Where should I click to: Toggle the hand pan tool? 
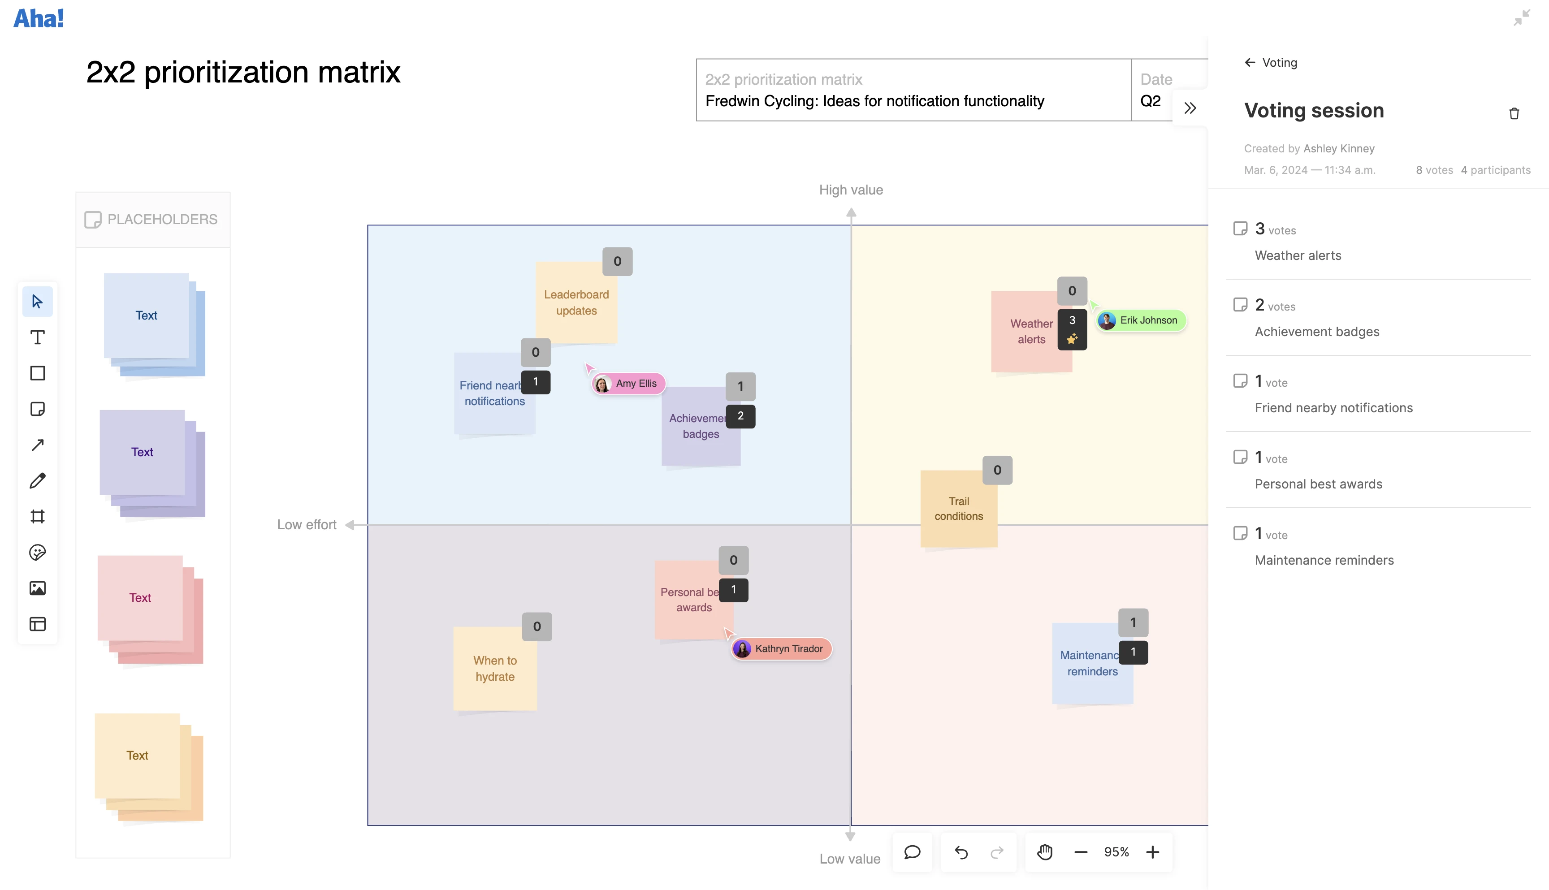(x=1045, y=852)
